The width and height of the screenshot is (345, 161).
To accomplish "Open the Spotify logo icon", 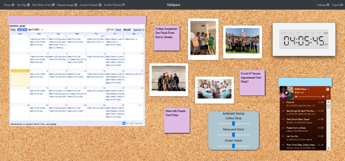I will [x=327, y=89].
